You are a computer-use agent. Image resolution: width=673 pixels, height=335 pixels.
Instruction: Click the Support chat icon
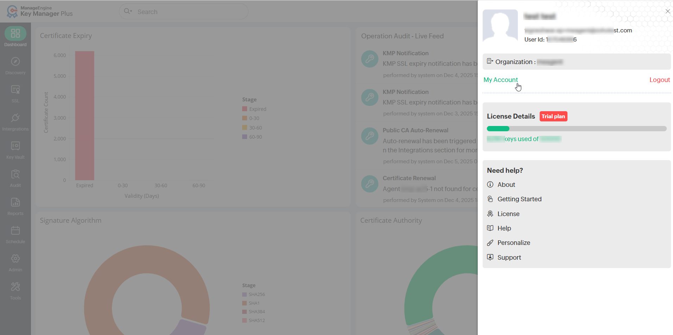pos(490,257)
